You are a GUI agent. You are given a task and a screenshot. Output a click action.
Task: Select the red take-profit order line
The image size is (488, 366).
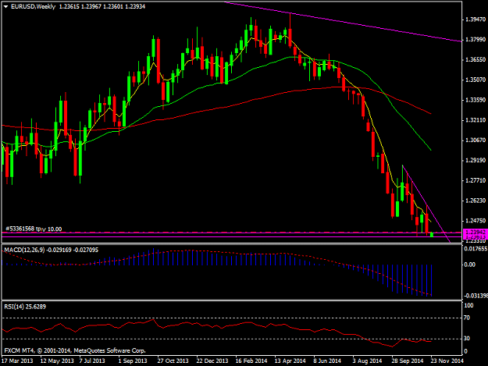pos(232,233)
